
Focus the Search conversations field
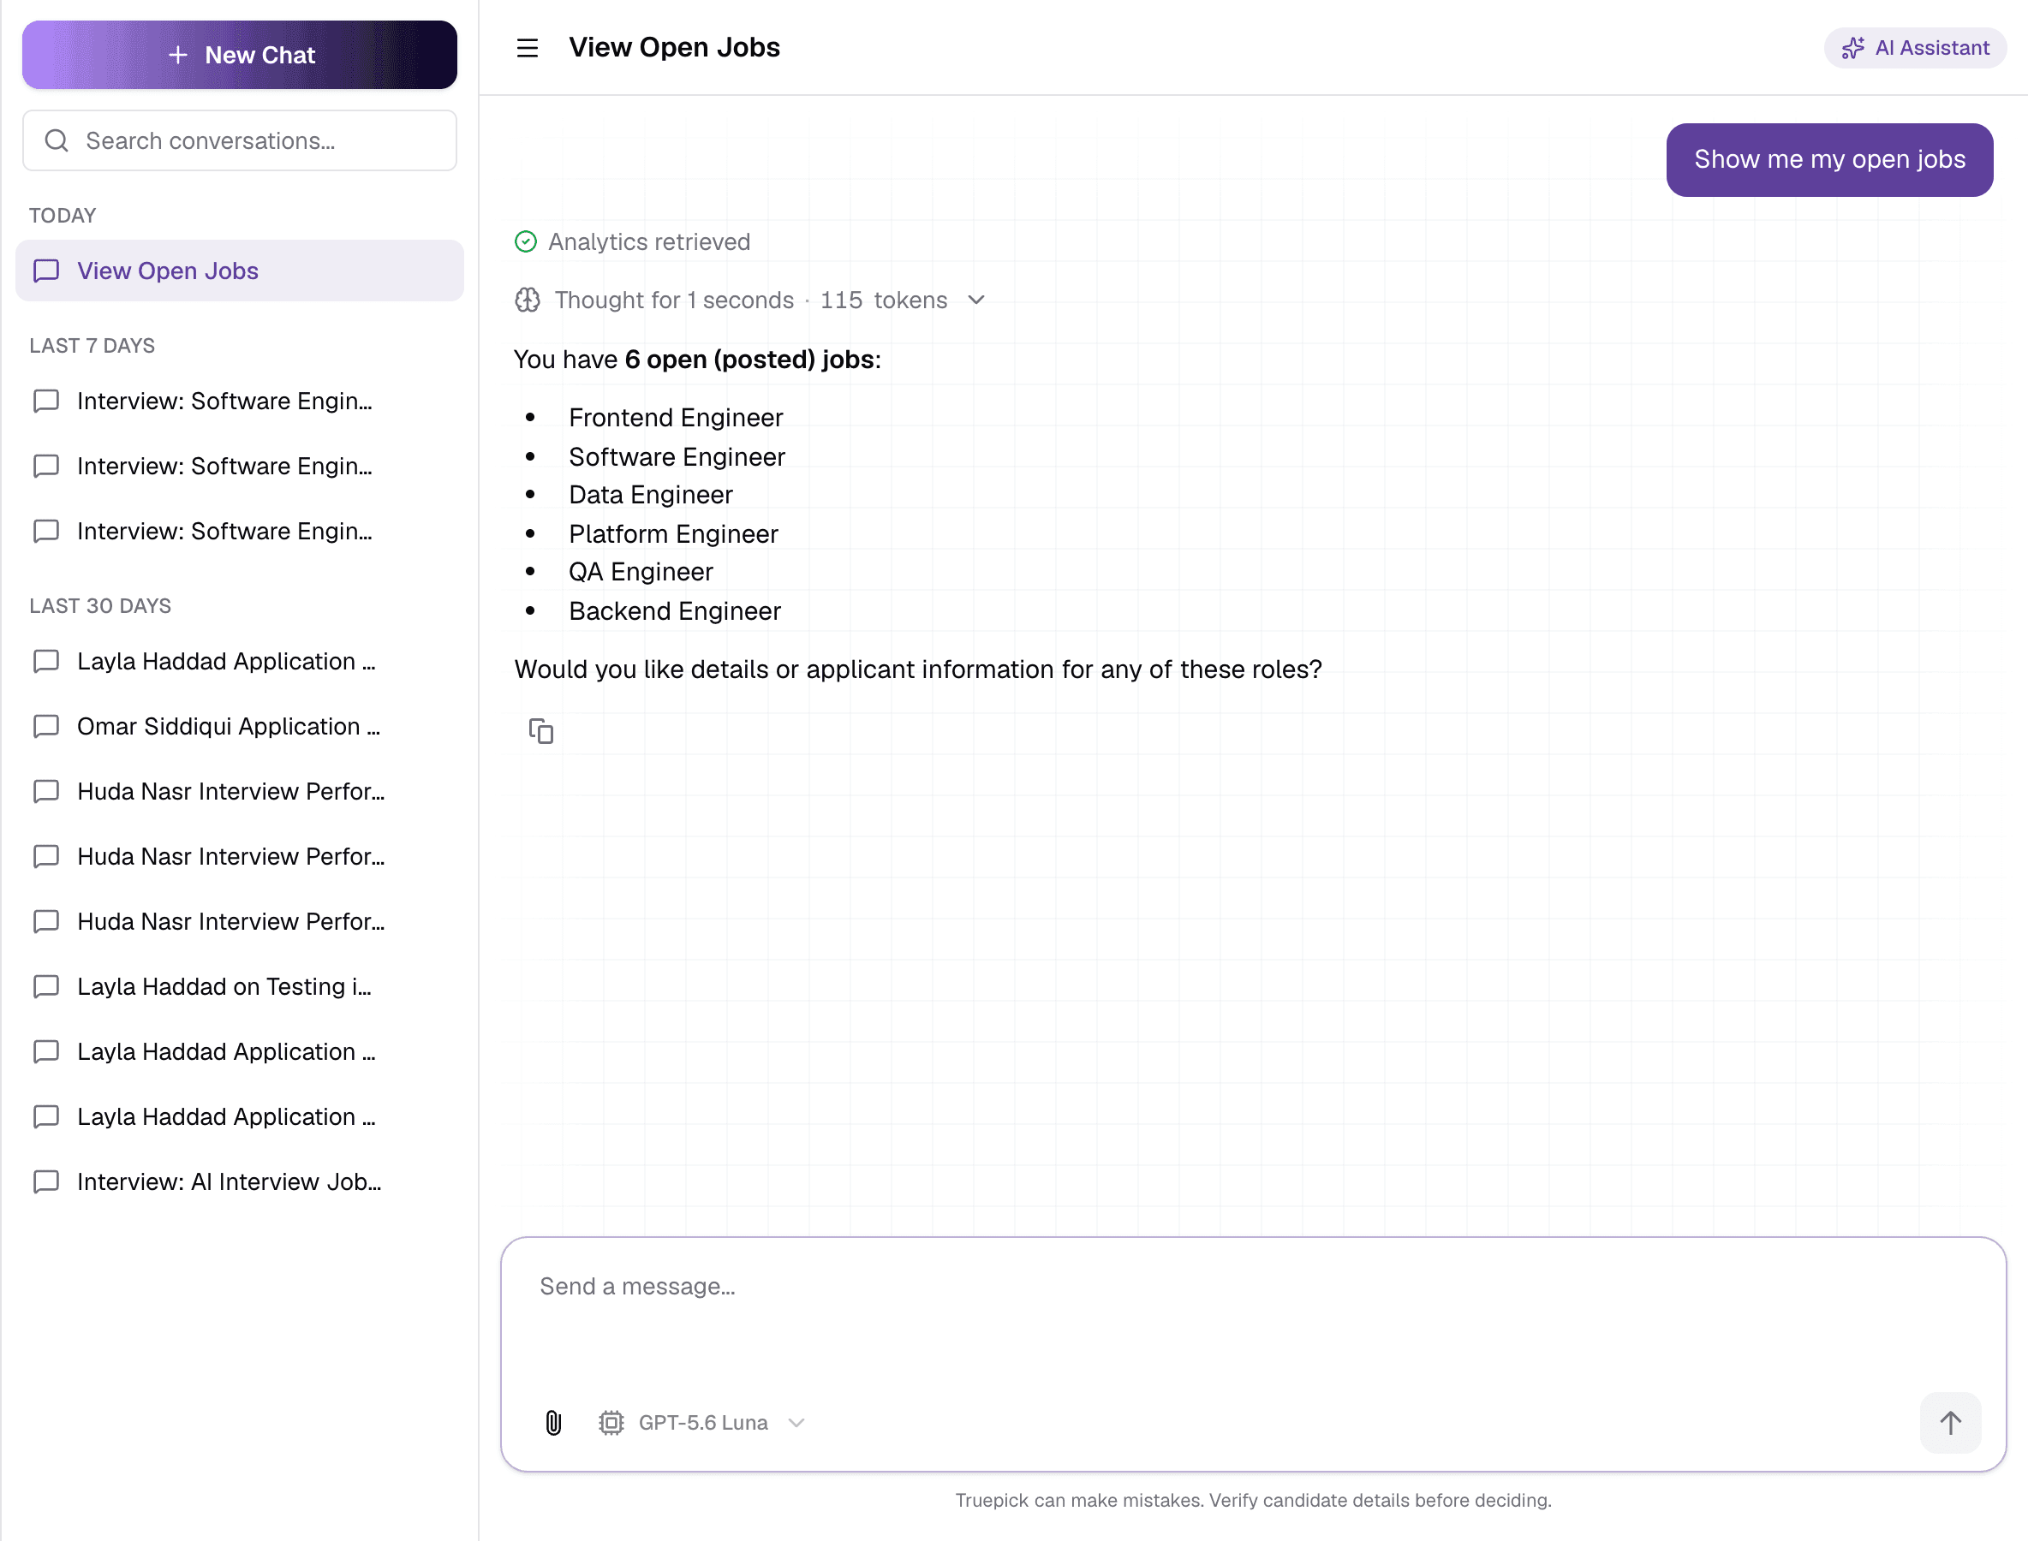click(x=240, y=140)
